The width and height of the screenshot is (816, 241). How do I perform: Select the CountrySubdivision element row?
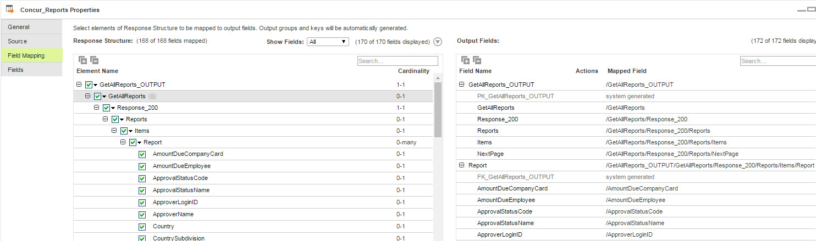(253, 238)
